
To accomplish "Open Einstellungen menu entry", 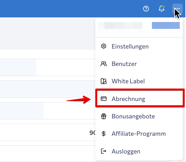I will click(x=139, y=46).
